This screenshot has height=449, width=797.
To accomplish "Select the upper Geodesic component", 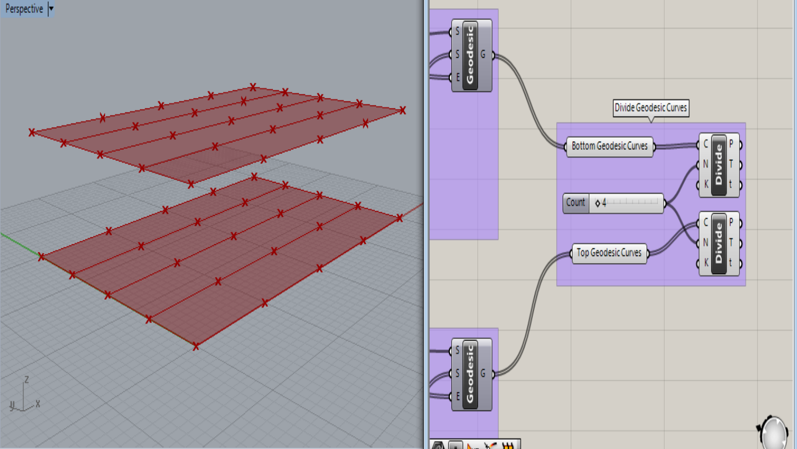I will (470, 55).
